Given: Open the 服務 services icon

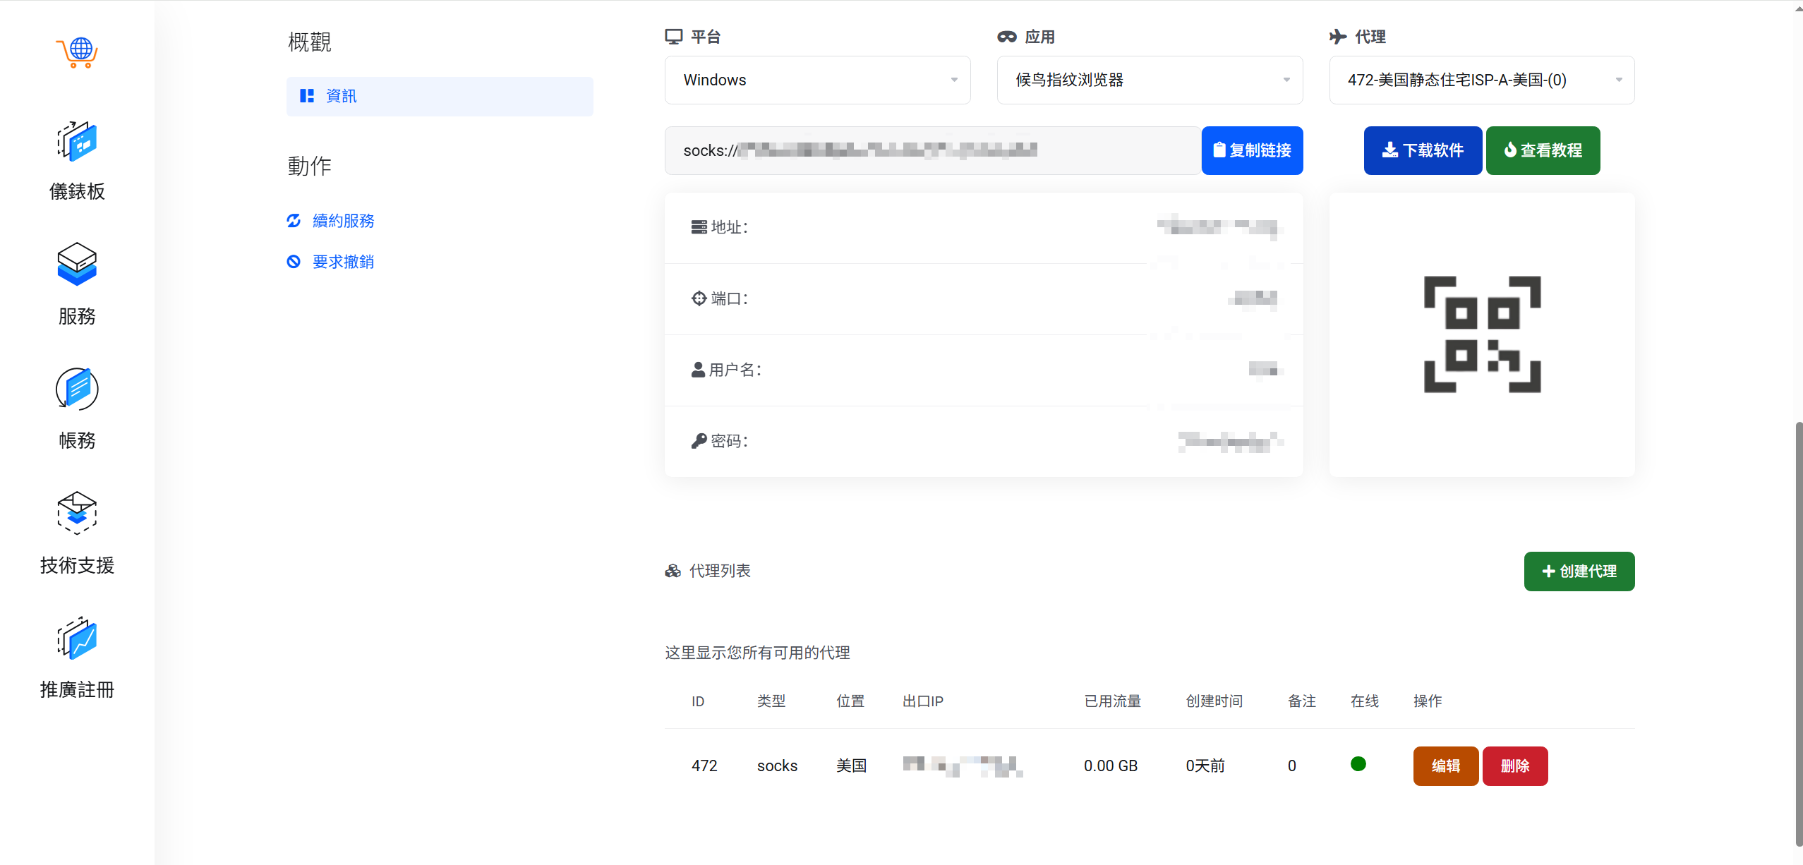Looking at the screenshot, I should (x=77, y=264).
